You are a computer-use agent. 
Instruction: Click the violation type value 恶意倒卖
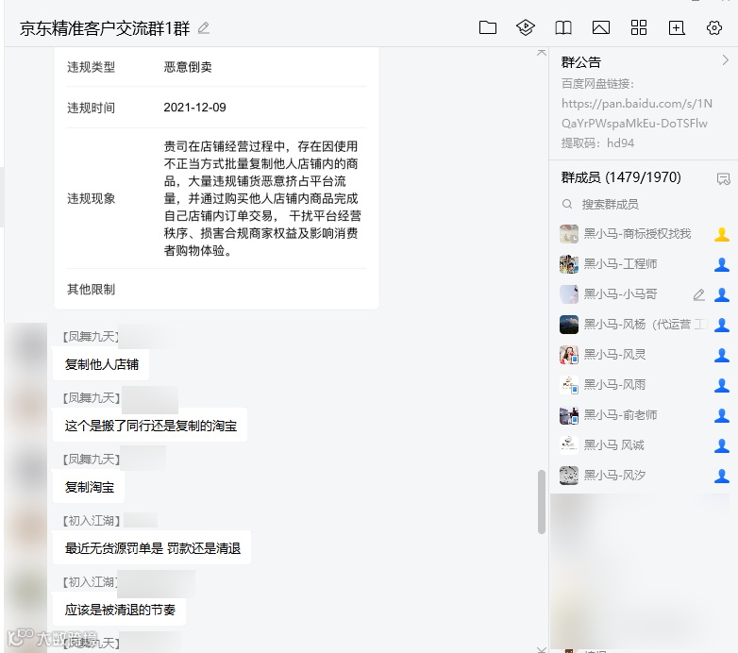pyautogui.click(x=188, y=67)
